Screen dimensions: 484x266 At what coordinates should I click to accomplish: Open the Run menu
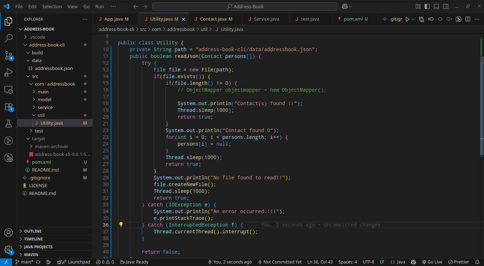click(99, 6)
